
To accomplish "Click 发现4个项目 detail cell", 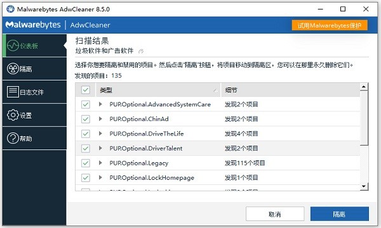I will (x=241, y=134).
